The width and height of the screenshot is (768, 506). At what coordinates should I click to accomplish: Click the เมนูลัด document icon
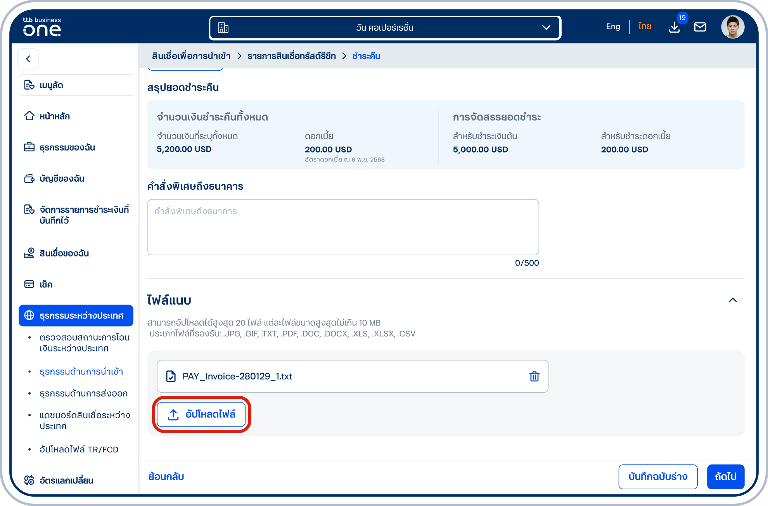tap(29, 85)
